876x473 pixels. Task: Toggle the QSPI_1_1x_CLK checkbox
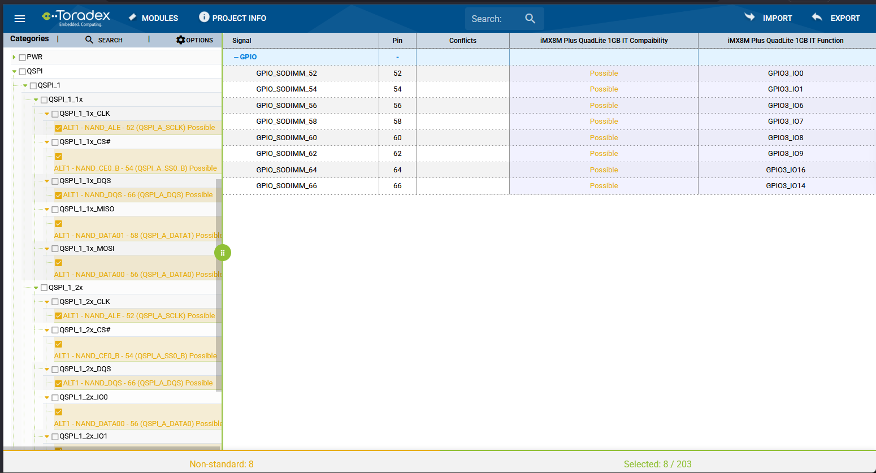[x=55, y=114]
